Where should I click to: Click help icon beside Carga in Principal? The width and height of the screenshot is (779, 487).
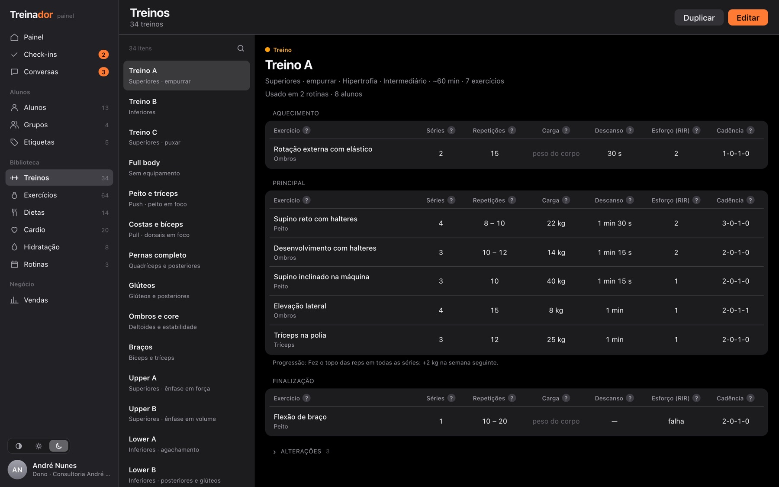pyautogui.click(x=566, y=200)
